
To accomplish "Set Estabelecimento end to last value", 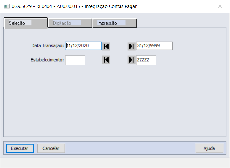I will click(x=131, y=60).
